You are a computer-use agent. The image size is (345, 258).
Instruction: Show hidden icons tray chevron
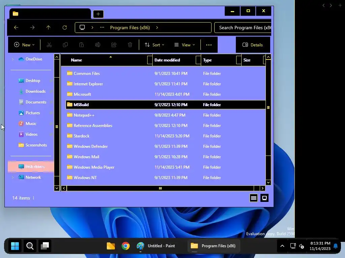point(282,246)
